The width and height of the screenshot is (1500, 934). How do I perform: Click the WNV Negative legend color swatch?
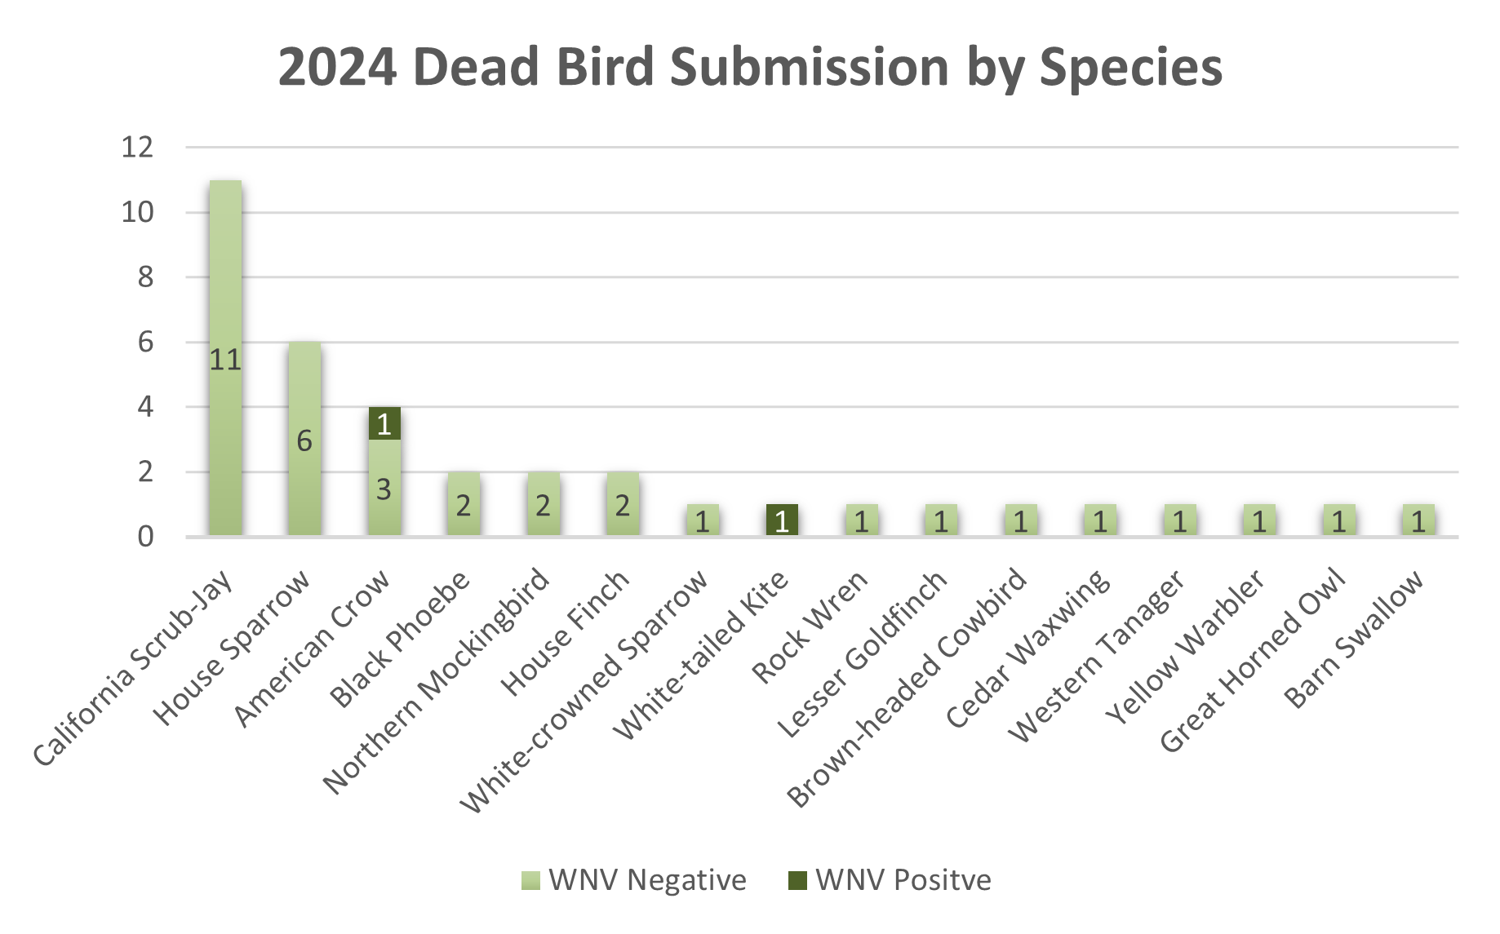pyautogui.click(x=530, y=881)
